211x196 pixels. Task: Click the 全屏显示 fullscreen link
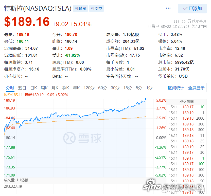(196, 88)
